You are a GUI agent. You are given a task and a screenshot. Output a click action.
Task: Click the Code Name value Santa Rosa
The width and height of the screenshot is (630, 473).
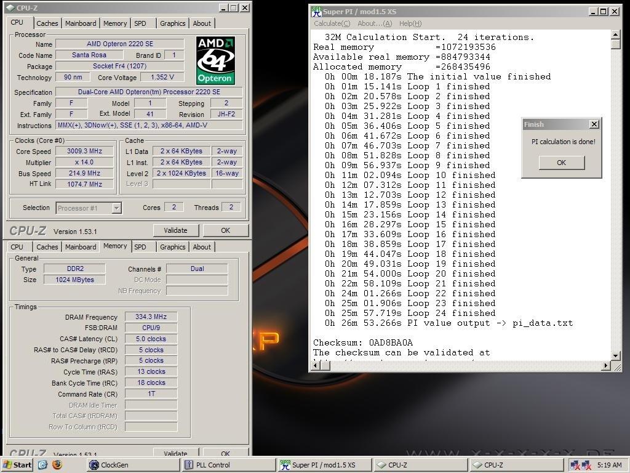click(x=89, y=55)
